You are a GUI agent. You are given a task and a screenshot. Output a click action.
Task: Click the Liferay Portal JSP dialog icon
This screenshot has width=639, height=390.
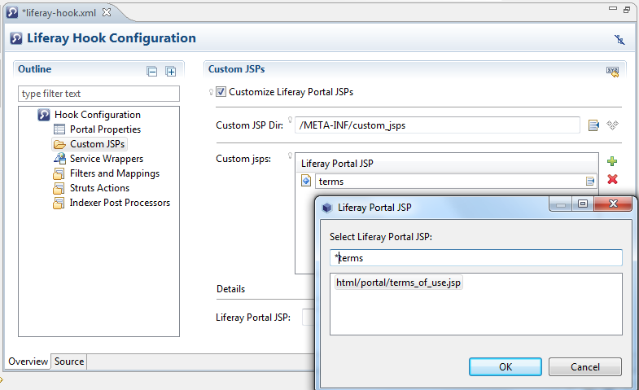(x=327, y=208)
